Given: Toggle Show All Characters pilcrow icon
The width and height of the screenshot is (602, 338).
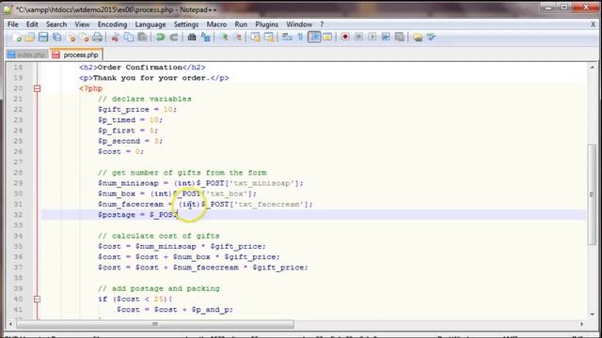Looking at the screenshot, I should [300, 38].
